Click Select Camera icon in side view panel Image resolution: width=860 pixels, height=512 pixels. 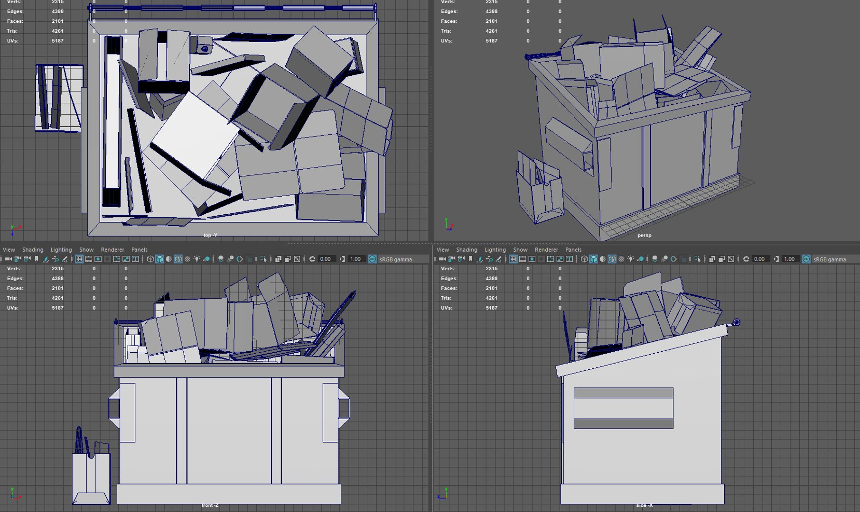[x=442, y=259]
